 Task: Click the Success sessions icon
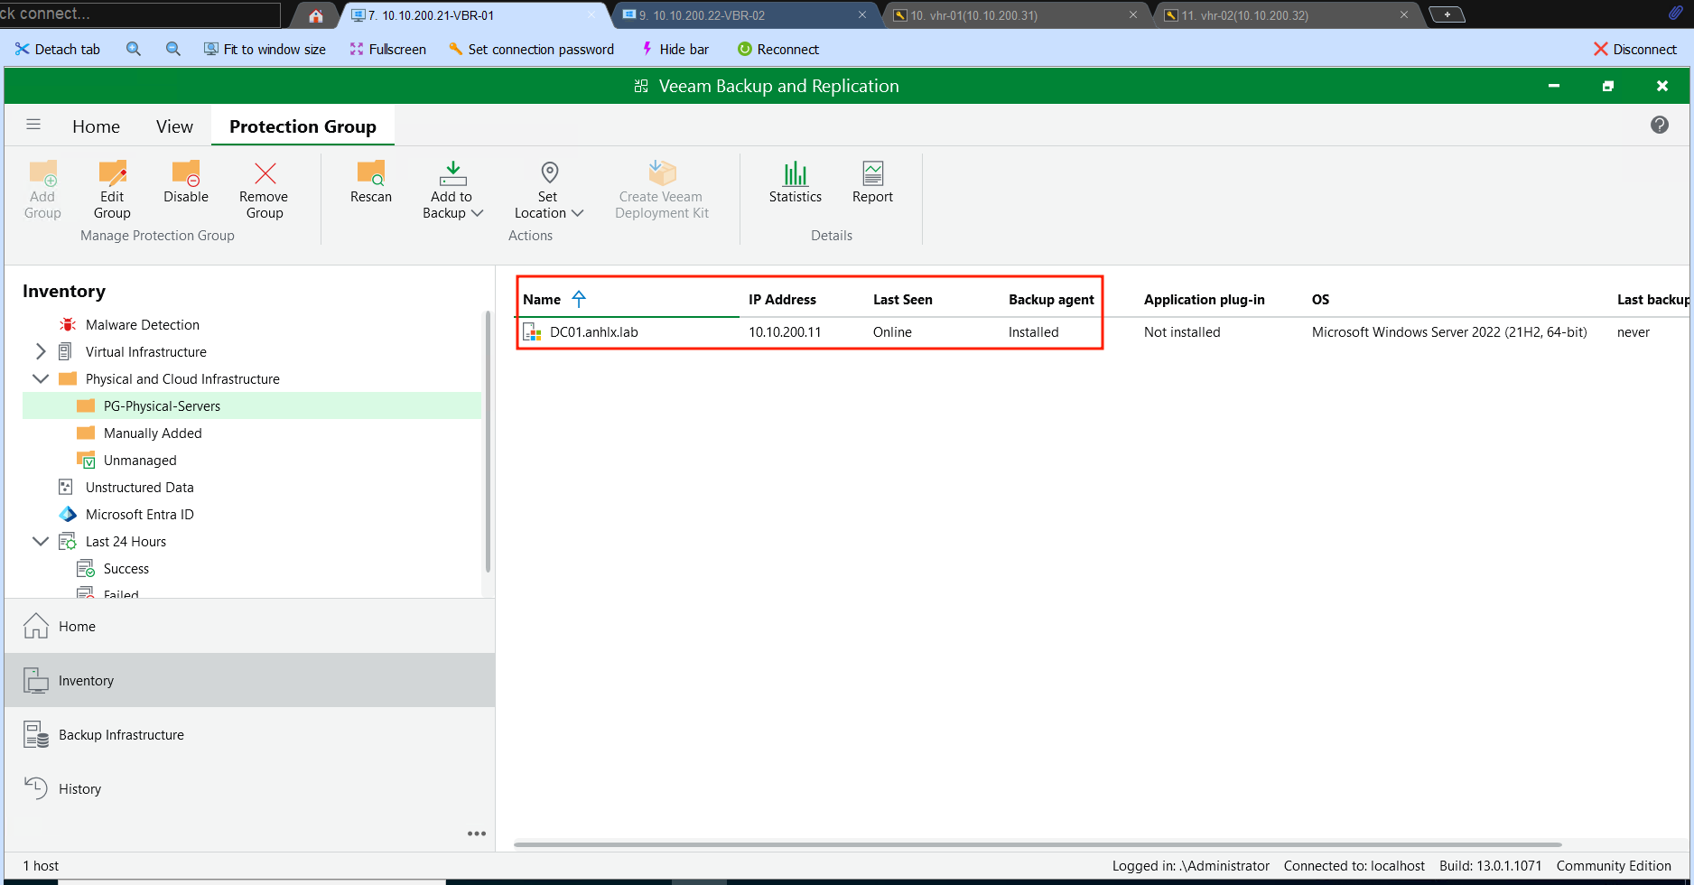pos(86,568)
